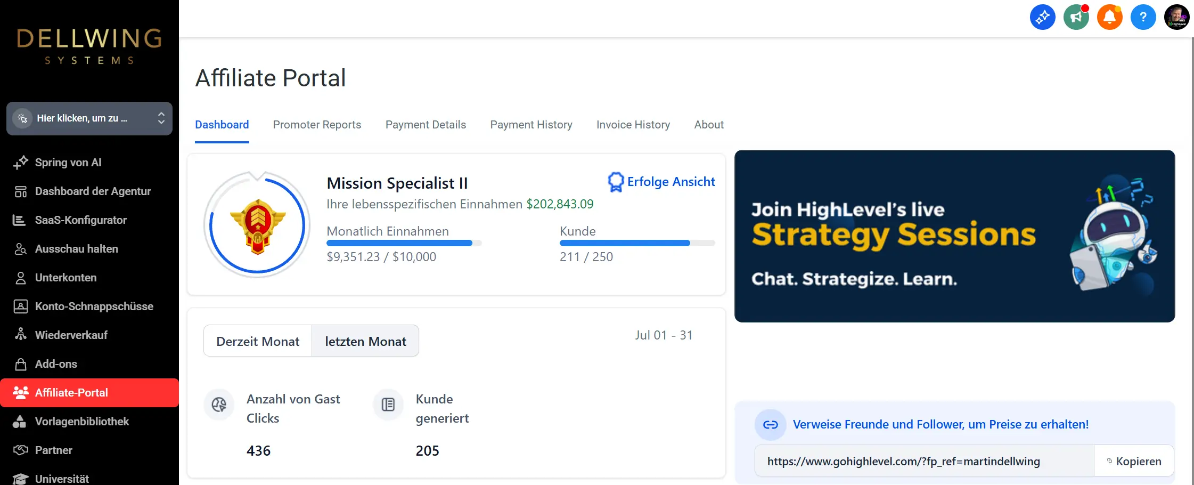Select the Derzeit Monat toggle
This screenshot has height=485, width=1194.
coord(258,341)
